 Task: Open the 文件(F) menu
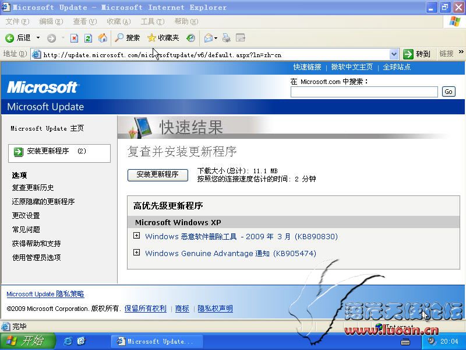tap(17, 22)
